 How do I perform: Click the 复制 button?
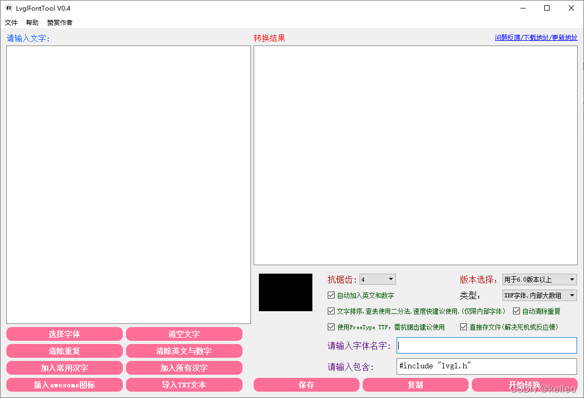click(x=415, y=385)
